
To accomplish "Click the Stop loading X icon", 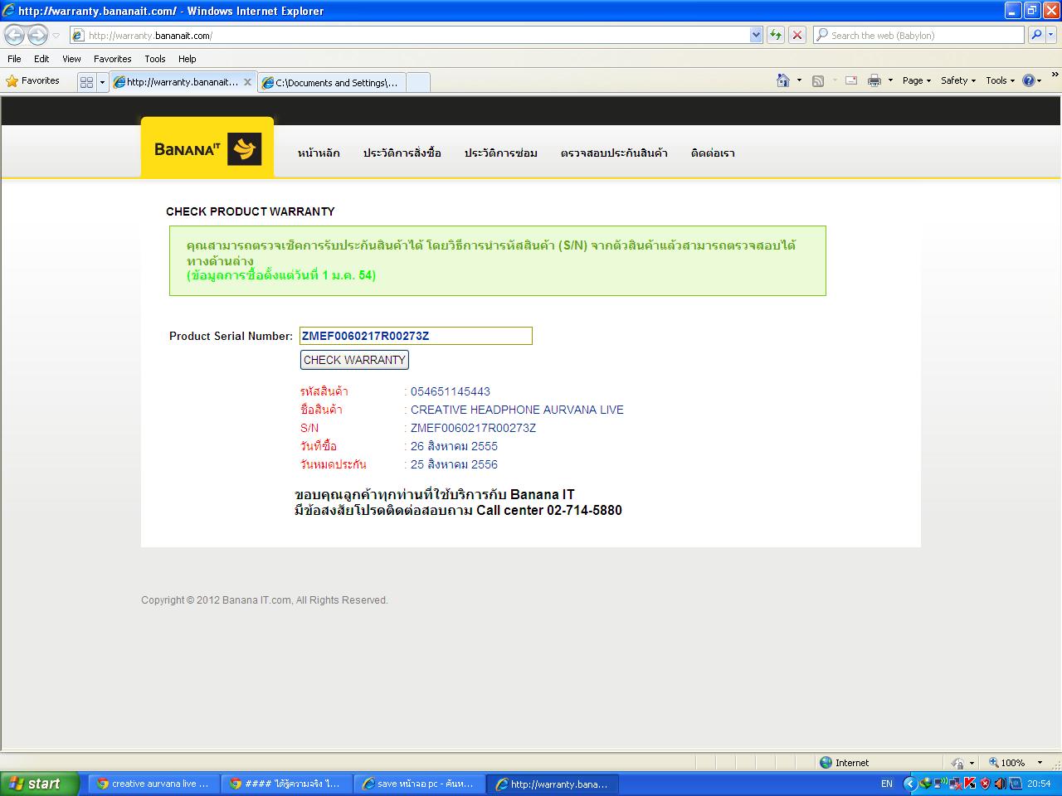I will pos(797,35).
